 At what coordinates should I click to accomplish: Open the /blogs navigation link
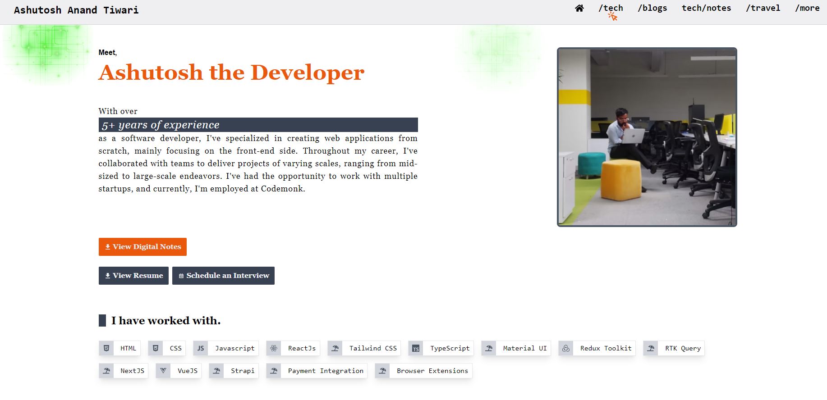tap(652, 8)
